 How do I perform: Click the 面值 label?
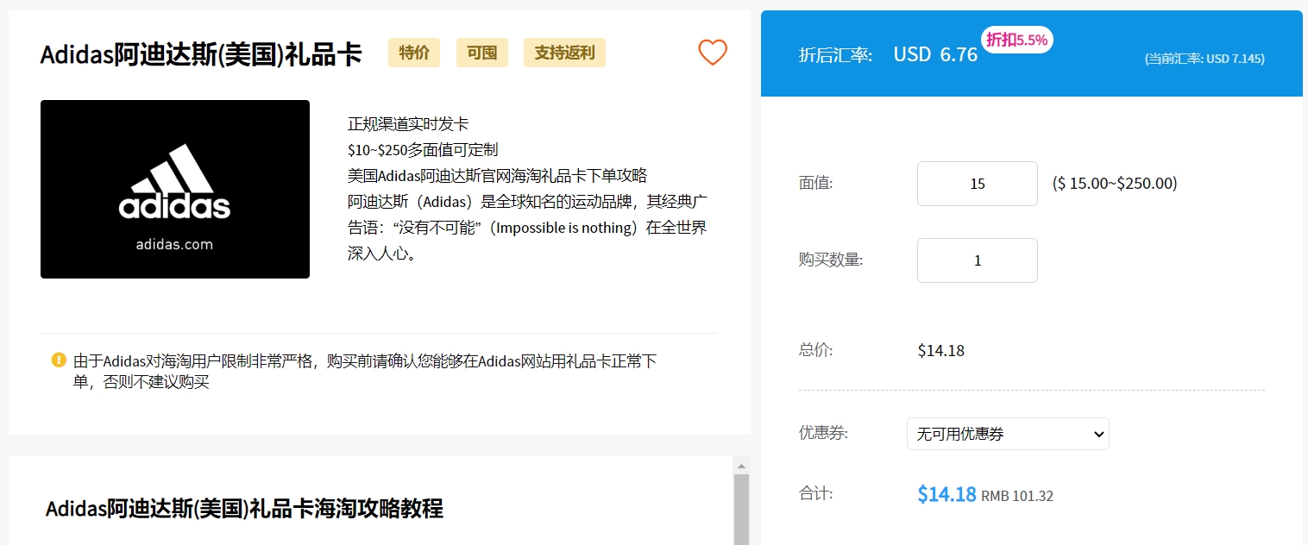point(816,184)
